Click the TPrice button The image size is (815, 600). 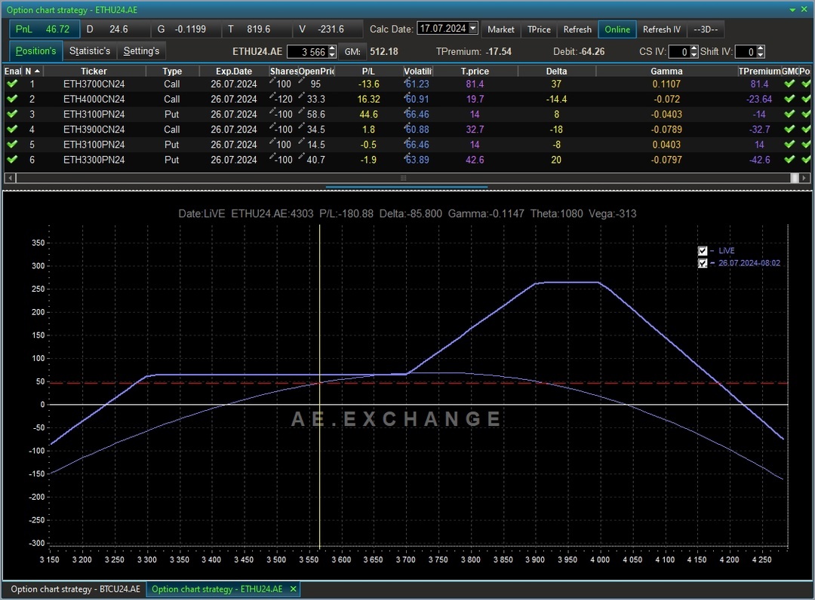point(539,29)
